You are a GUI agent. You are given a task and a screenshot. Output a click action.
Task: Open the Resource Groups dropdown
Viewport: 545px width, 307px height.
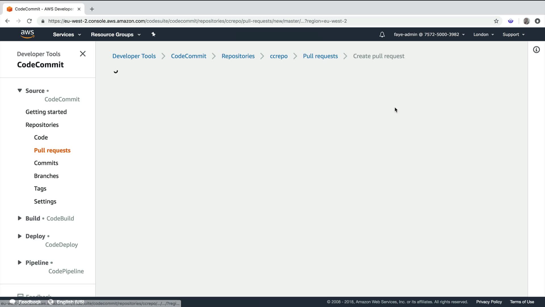tap(116, 34)
